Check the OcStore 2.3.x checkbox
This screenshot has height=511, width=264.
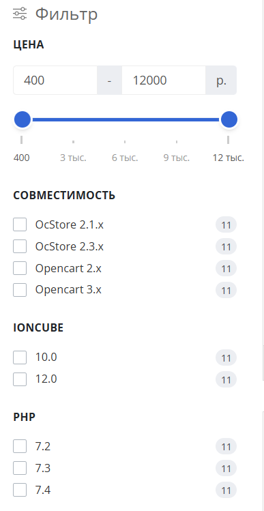click(x=20, y=246)
